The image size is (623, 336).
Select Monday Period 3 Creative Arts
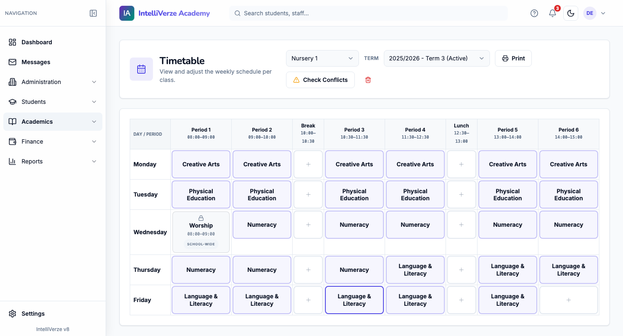(x=354, y=164)
